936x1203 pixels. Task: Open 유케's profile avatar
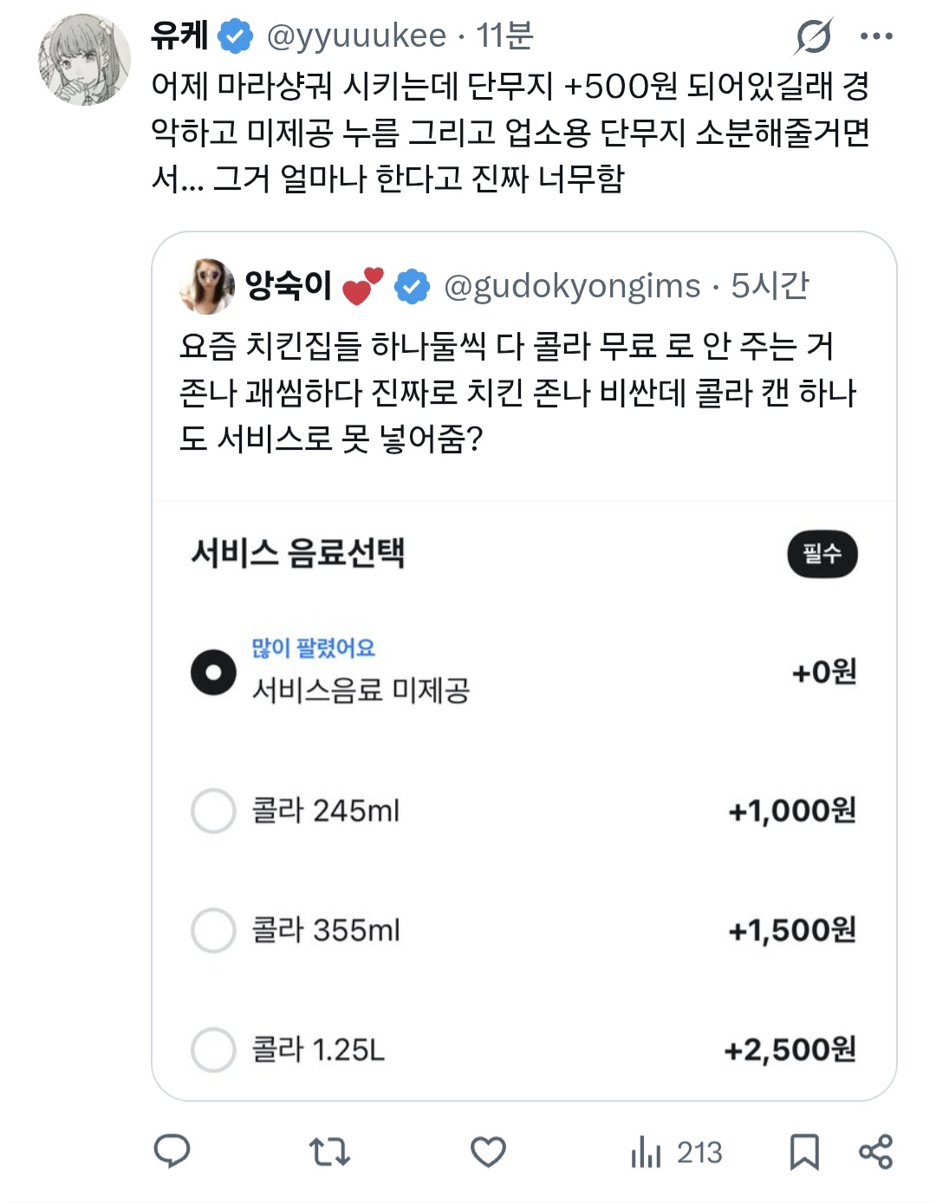click(84, 59)
